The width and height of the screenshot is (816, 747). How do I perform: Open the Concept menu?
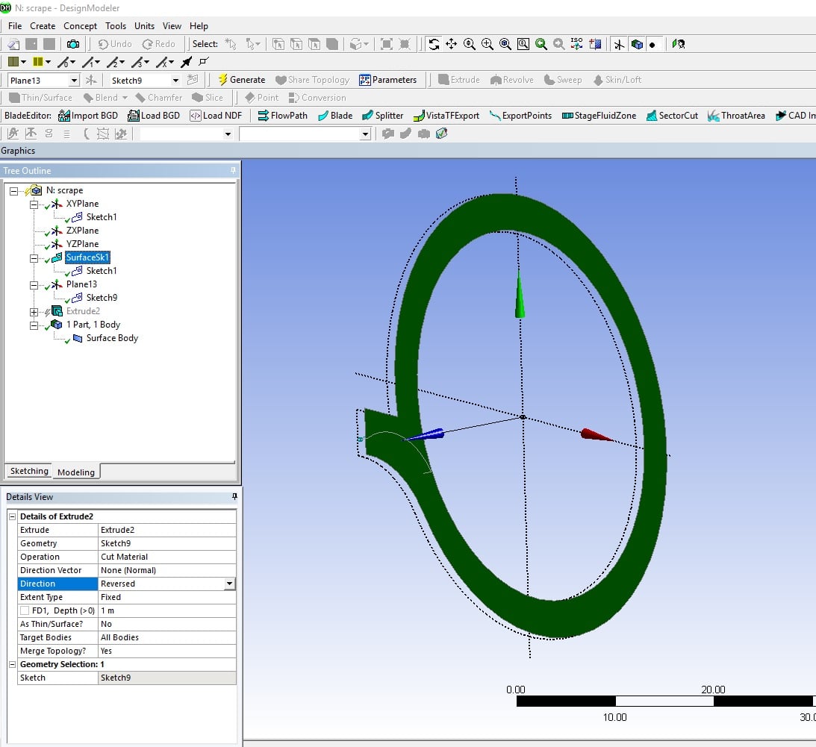click(x=80, y=26)
